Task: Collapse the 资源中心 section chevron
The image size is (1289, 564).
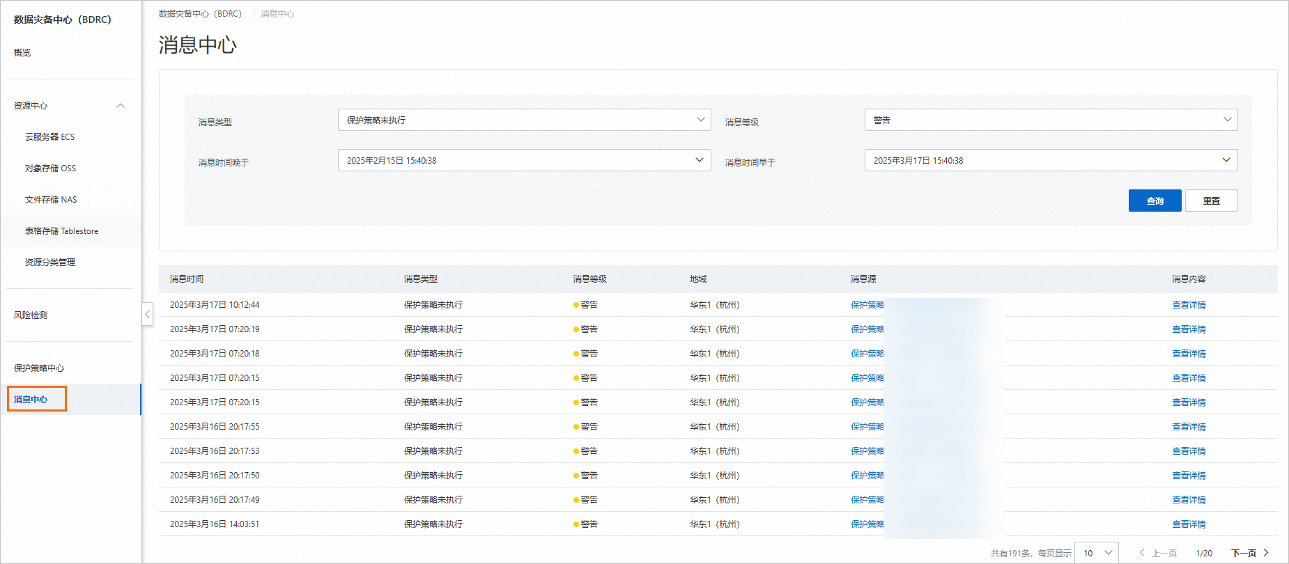Action: tap(121, 106)
